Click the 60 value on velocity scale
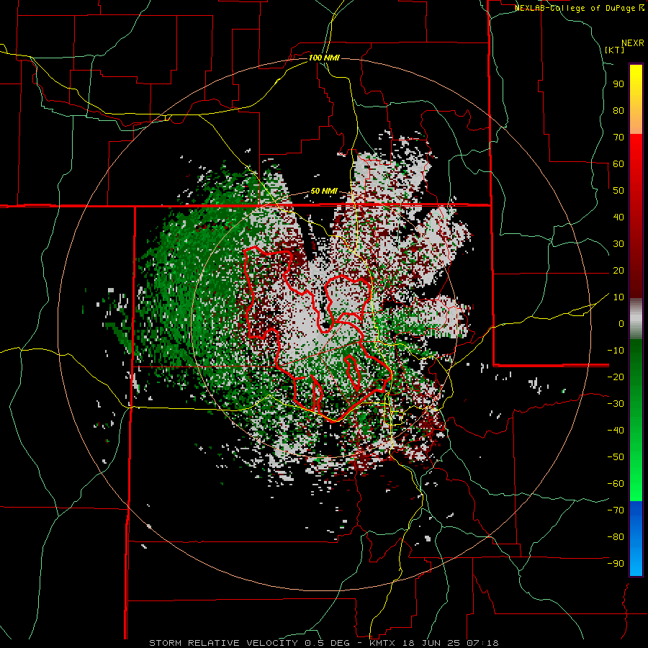This screenshot has height=648, width=648. [618, 163]
